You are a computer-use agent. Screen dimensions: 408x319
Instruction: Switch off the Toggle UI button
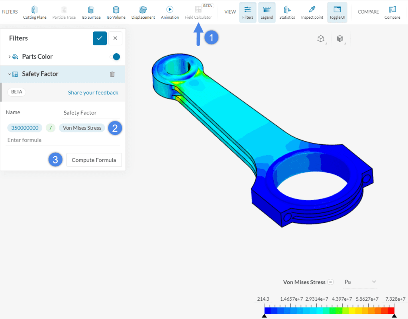337,12
